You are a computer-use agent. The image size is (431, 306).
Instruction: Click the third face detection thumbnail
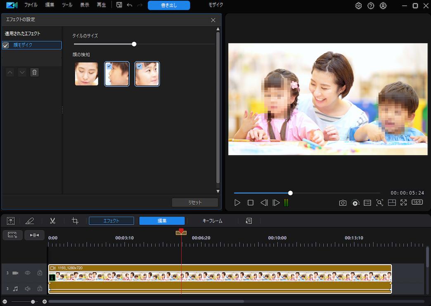(x=147, y=74)
